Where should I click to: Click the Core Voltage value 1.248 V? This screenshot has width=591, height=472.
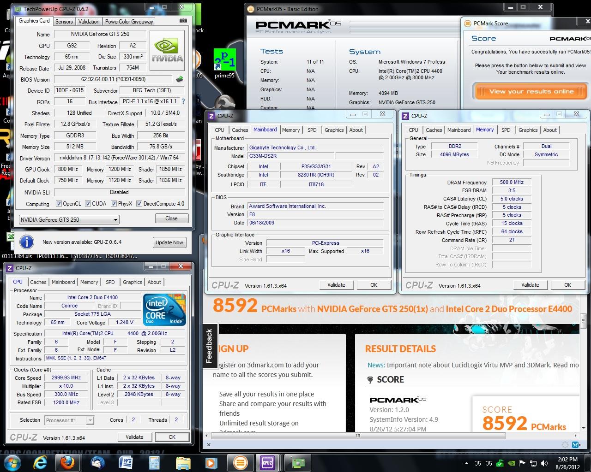click(125, 322)
